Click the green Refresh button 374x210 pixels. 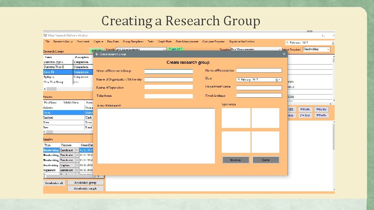click(x=96, y=51)
